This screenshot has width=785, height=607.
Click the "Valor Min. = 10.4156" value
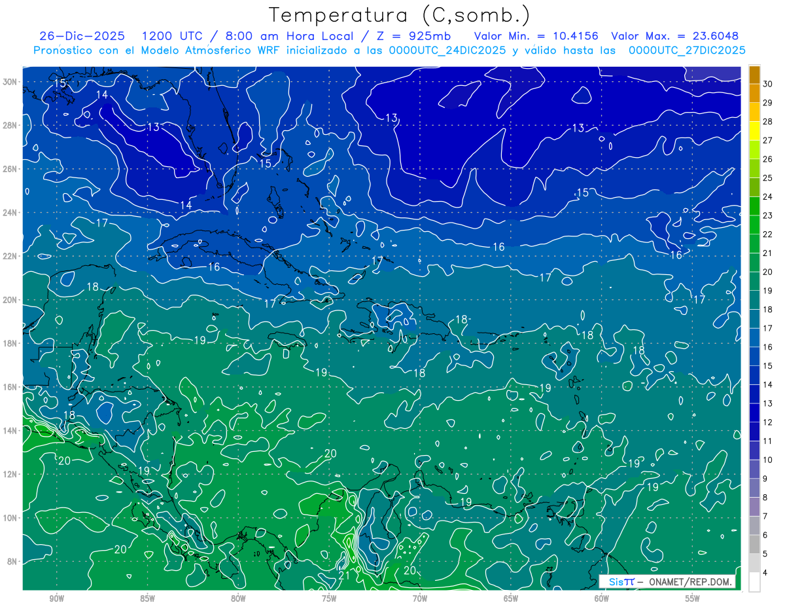click(535, 36)
